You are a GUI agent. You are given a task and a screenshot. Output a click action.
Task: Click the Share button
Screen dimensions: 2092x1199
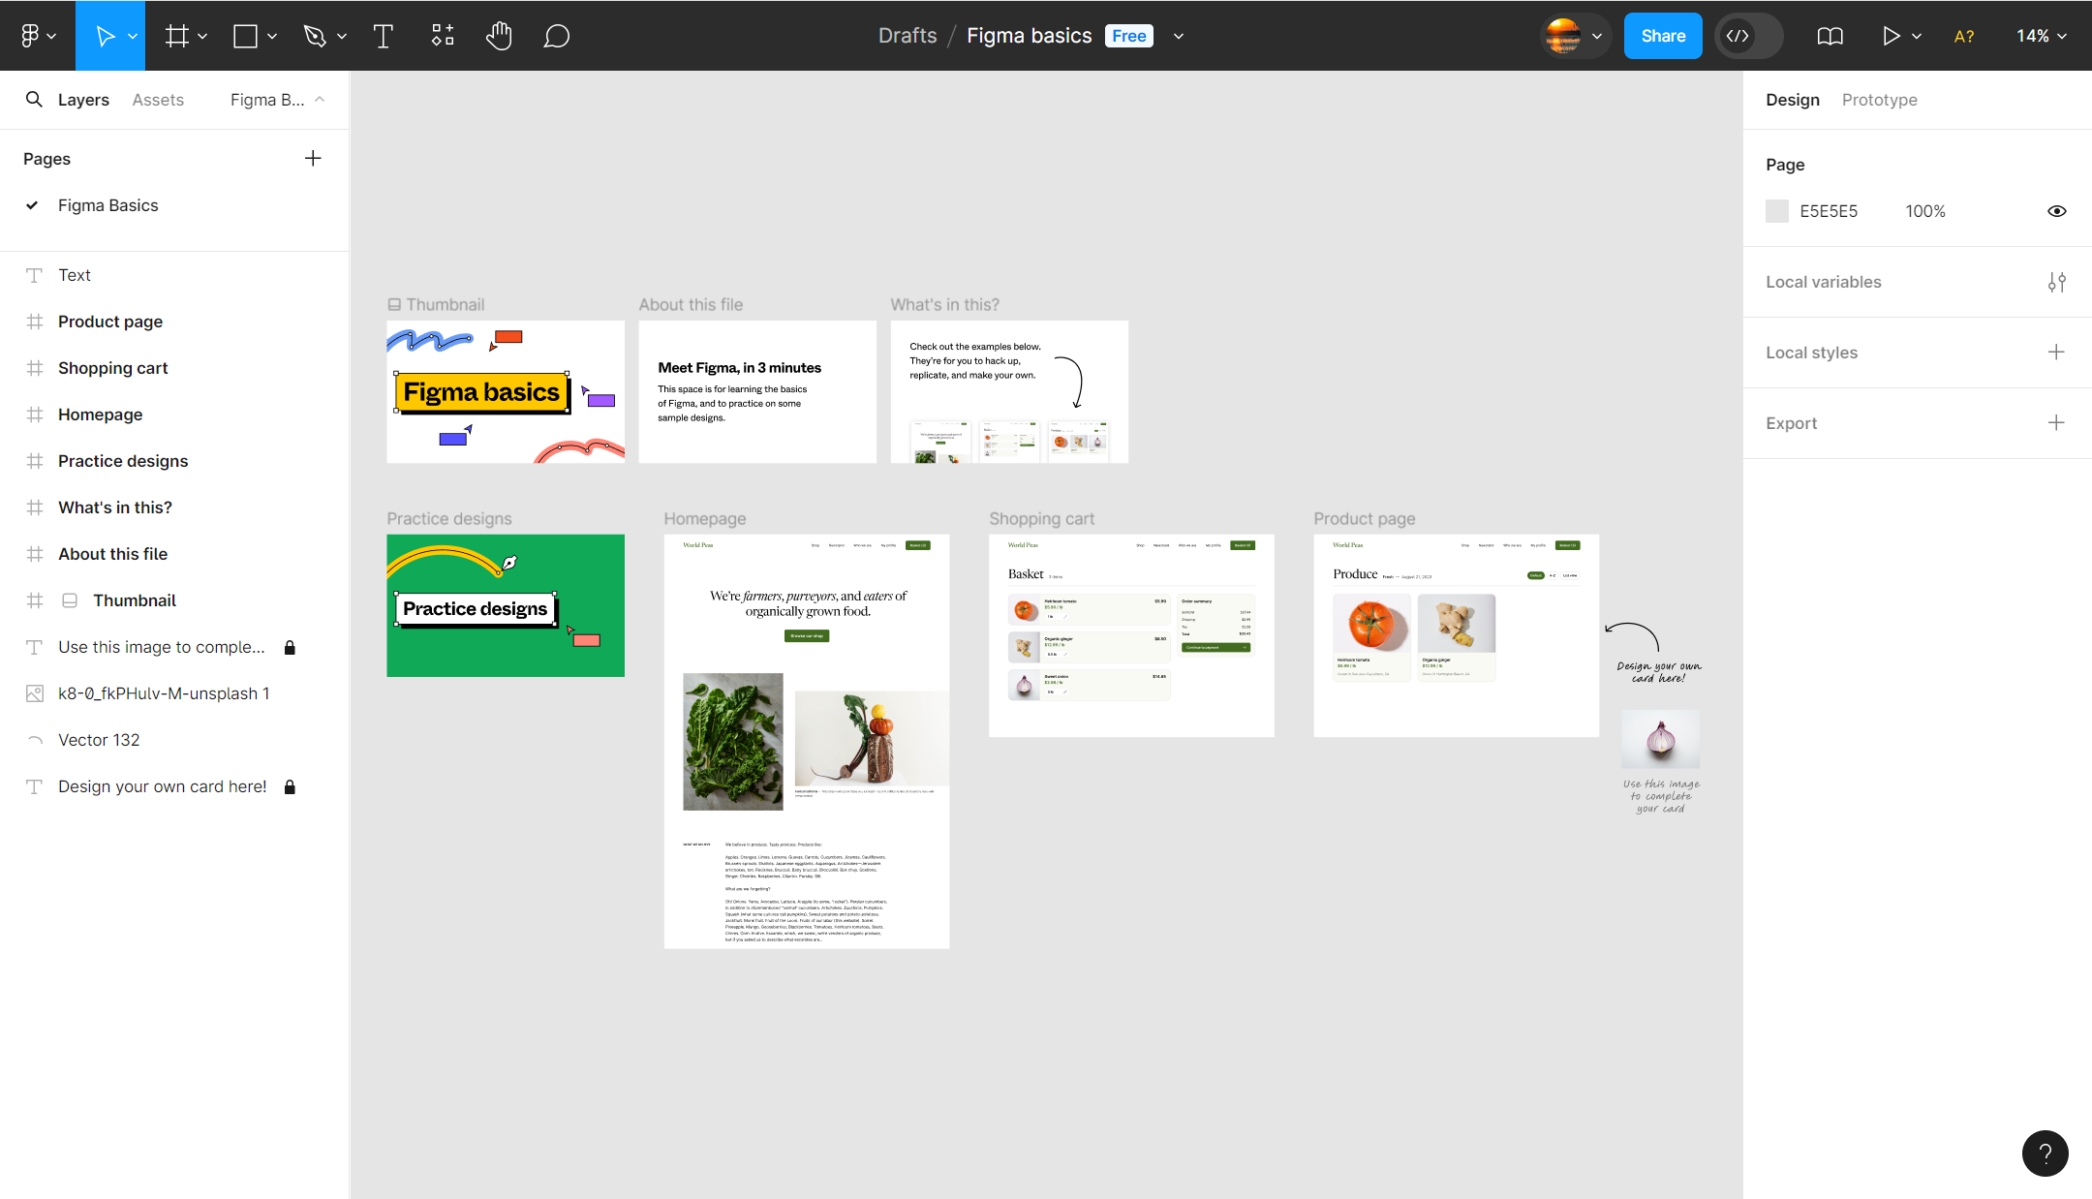(x=1663, y=36)
